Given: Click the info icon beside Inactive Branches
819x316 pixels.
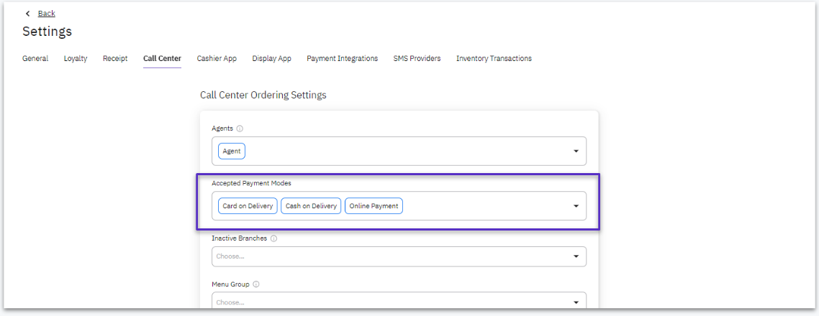Looking at the screenshot, I should coord(273,238).
